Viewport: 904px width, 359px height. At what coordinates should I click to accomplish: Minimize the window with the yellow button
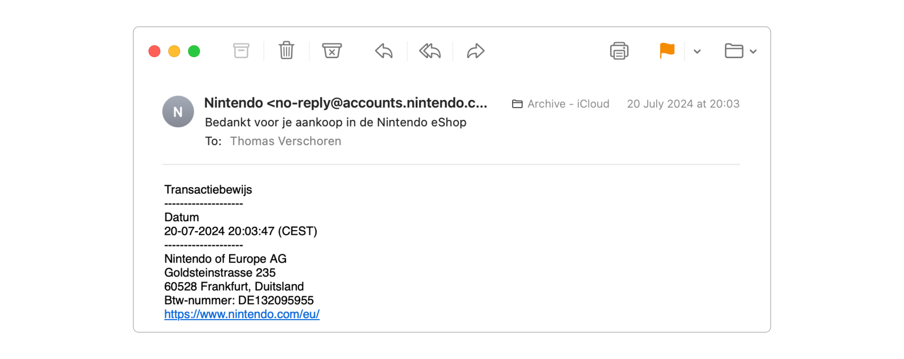[x=174, y=51]
